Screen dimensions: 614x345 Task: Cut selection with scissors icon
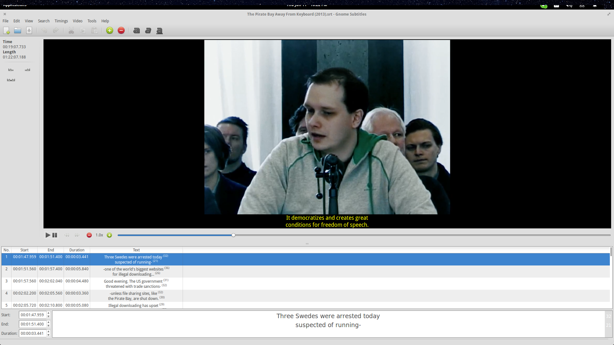(71, 30)
